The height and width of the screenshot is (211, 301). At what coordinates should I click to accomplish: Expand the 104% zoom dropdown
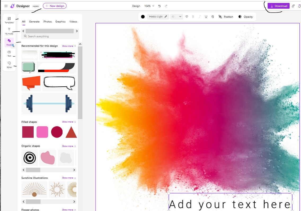coord(149,6)
